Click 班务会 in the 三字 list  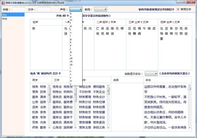[x=57, y=87]
